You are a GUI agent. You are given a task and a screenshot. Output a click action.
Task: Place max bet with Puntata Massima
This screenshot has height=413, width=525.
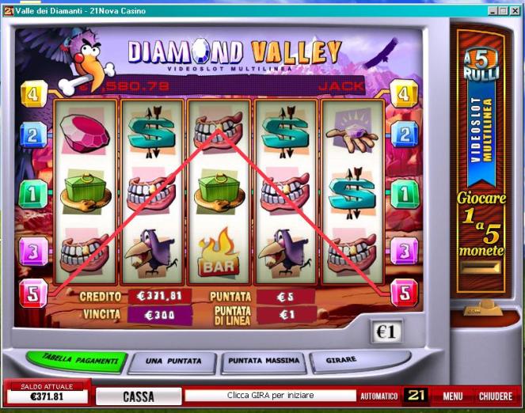pos(264,362)
